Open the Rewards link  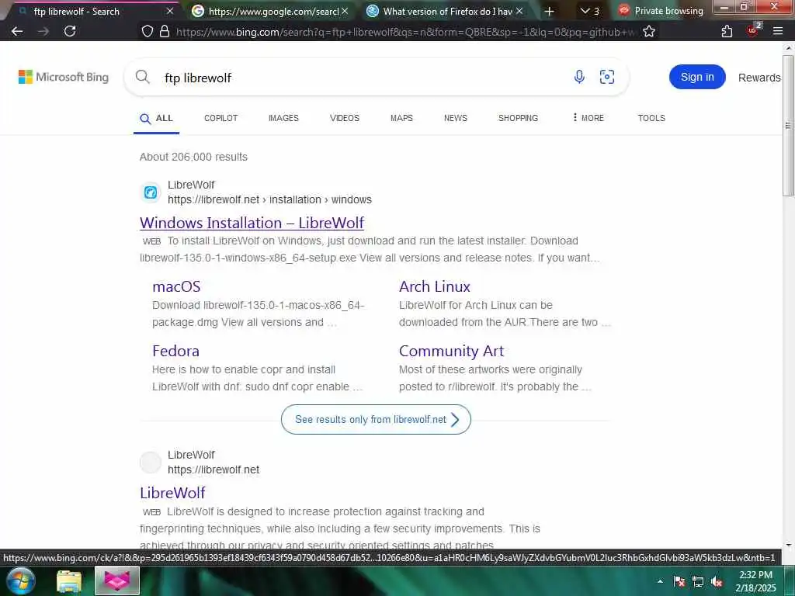759,78
